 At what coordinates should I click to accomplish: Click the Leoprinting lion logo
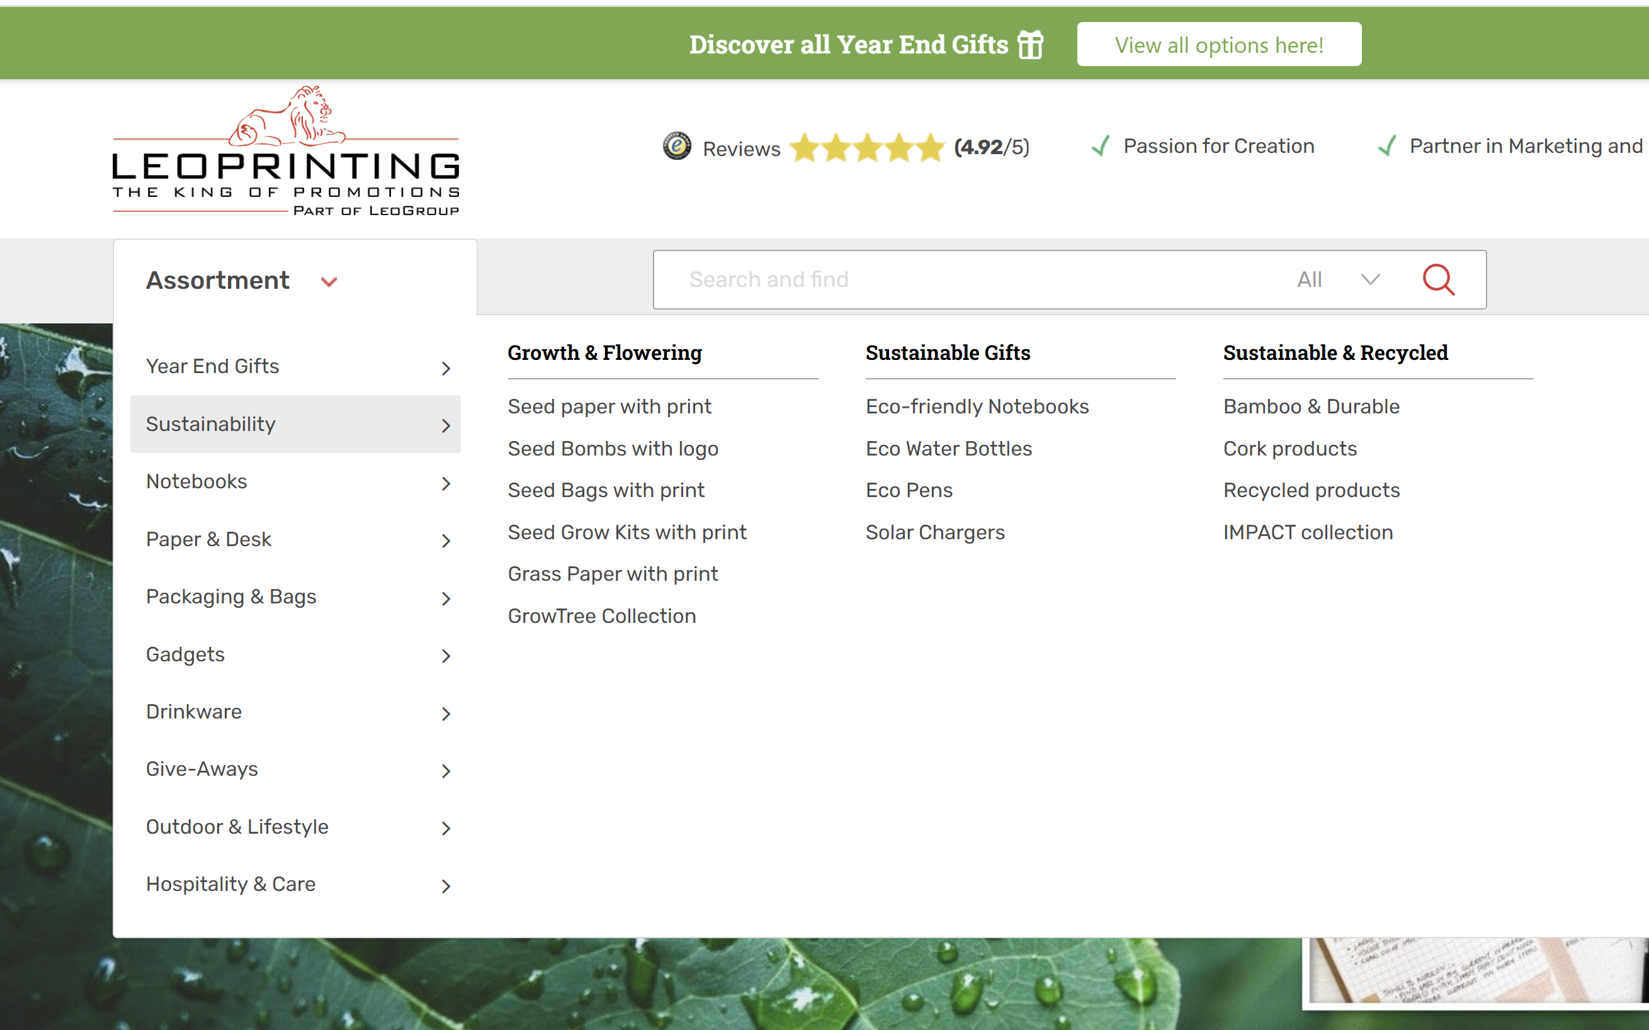point(286,151)
